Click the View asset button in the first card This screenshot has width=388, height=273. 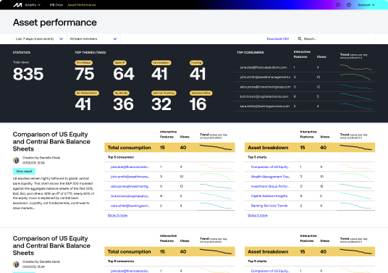click(x=24, y=172)
